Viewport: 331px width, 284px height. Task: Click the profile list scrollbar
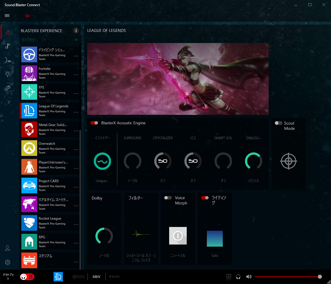click(80, 200)
